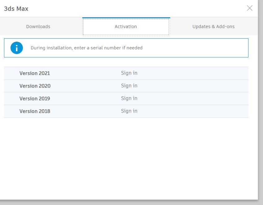Image resolution: width=263 pixels, height=205 pixels.
Task: Click the 3ds Max dialog title
Action: (16, 9)
